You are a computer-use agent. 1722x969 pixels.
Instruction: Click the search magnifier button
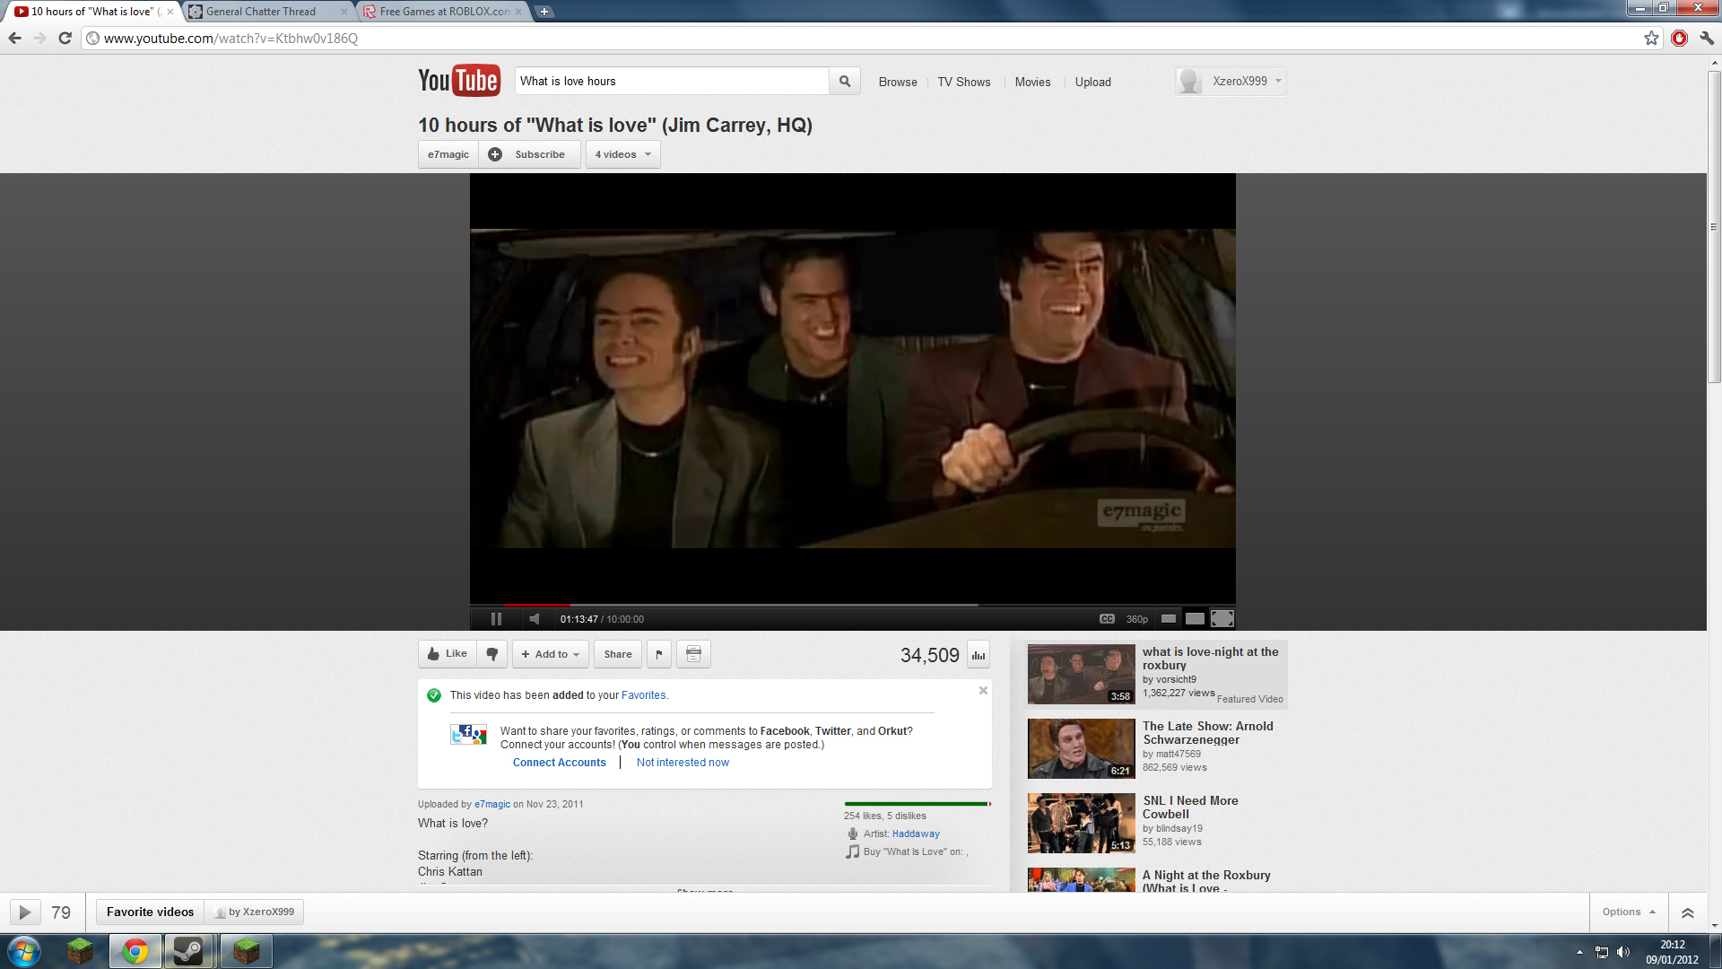click(x=845, y=81)
